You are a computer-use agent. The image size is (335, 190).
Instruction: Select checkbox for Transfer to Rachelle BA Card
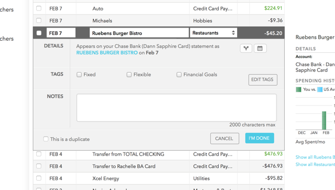(39, 166)
